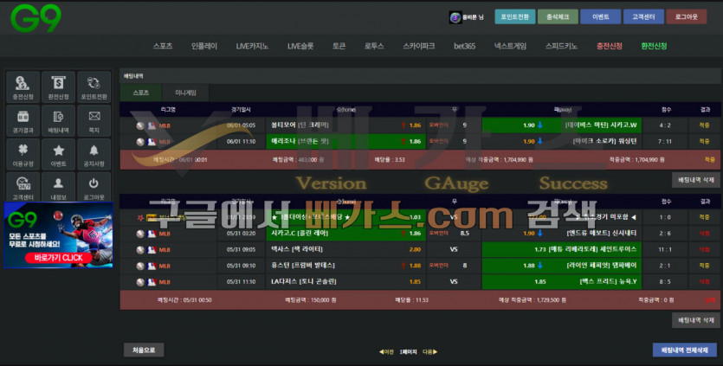The width and height of the screenshot is (723, 366).
Task: Click 예상 적중금액 : 1,704,990 원 text
Action: [x=499, y=159]
